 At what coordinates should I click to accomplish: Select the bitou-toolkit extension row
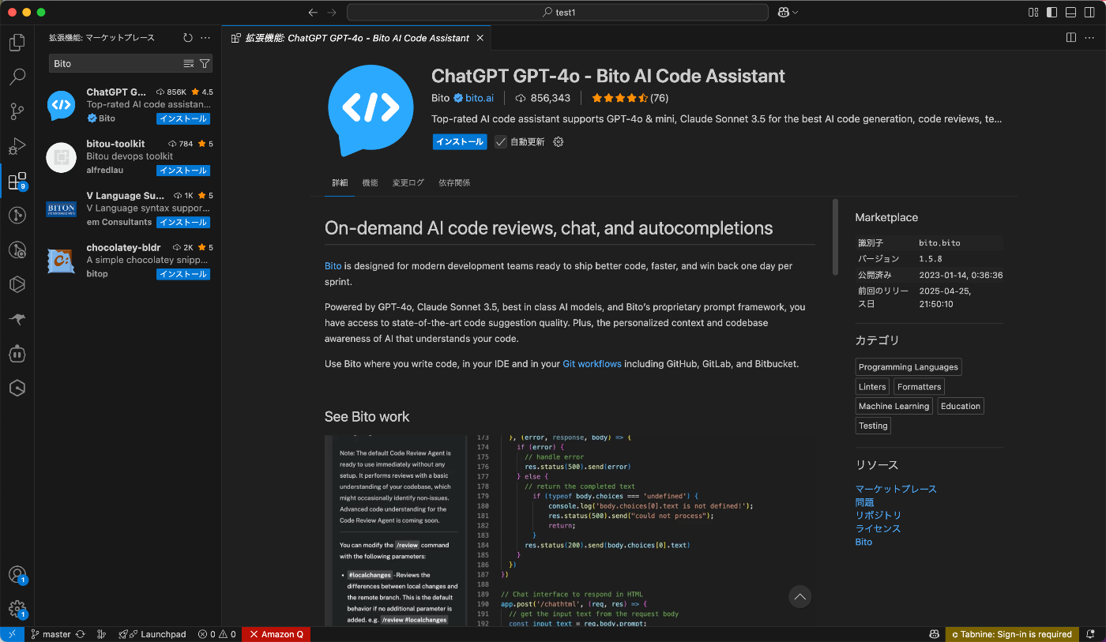128,157
